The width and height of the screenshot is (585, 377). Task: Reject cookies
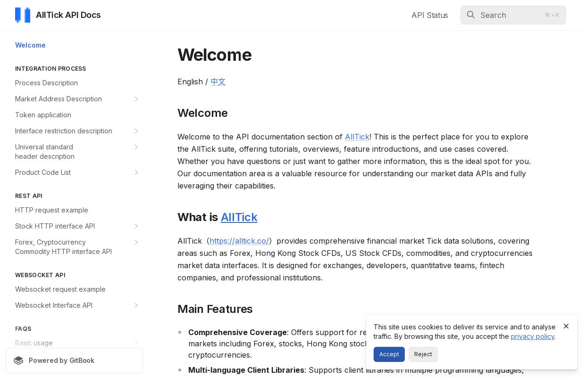tap(423, 354)
